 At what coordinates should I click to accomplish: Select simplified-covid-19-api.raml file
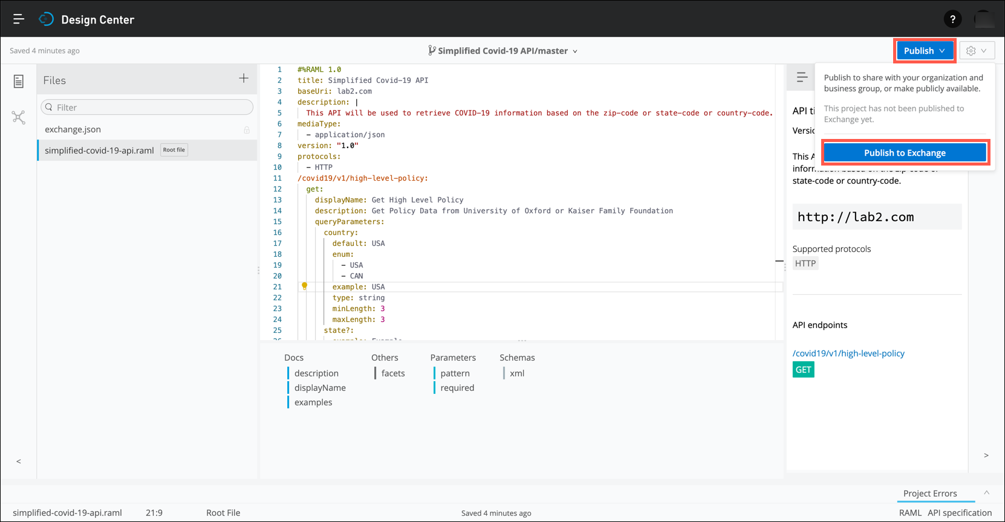coord(147,150)
